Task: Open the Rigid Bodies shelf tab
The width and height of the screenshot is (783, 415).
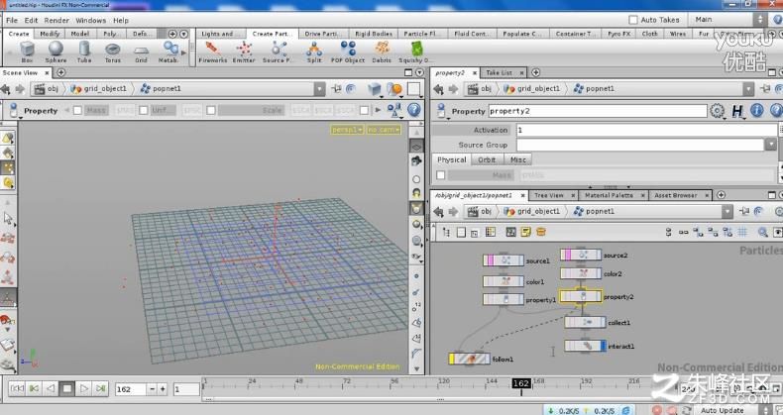Action: [374, 34]
